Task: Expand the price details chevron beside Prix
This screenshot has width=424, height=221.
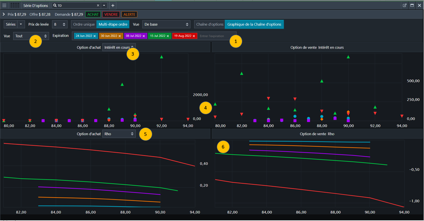Action: coord(3,15)
